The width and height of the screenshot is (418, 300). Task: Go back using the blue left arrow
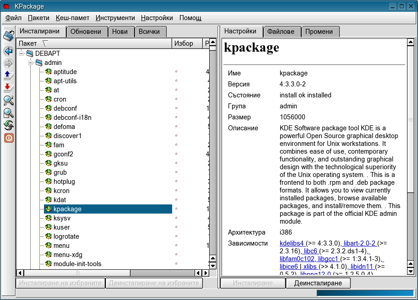pyautogui.click(x=8, y=51)
